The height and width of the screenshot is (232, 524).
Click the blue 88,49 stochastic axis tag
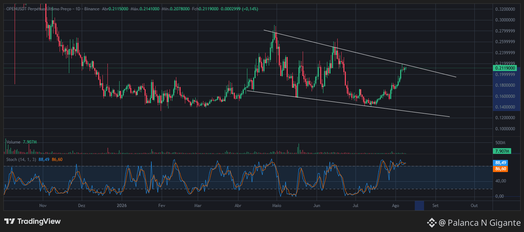coord(500,162)
